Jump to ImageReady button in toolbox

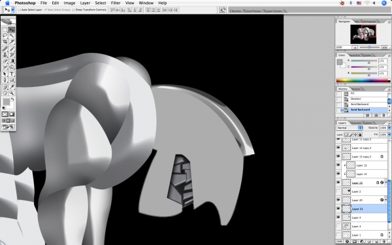tap(8, 127)
